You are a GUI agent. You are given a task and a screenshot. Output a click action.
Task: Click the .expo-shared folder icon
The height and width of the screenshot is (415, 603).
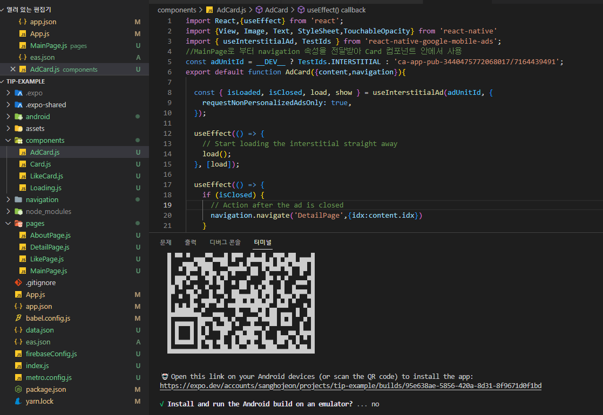click(x=18, y=105)
